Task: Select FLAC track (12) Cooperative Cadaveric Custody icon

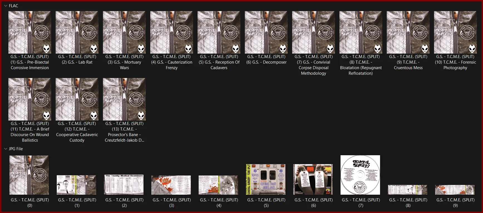Action: click(x=77, y=99)
